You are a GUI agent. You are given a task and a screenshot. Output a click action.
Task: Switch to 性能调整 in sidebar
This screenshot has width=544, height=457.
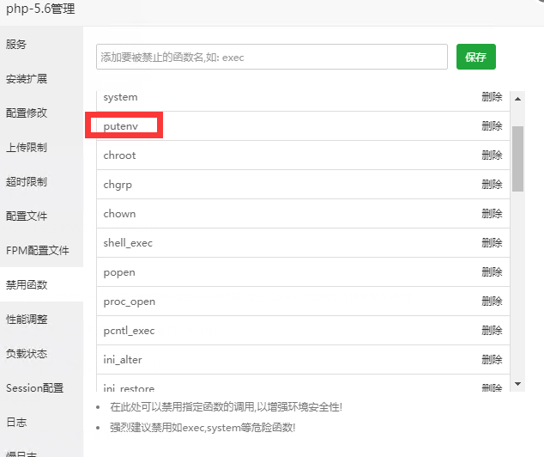pos(27,319)
